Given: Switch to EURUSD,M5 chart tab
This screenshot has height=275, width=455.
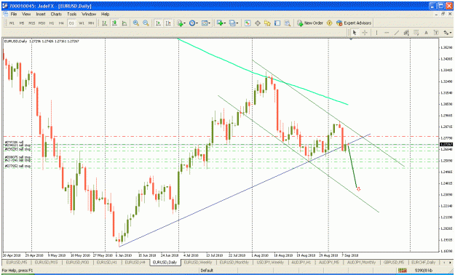Looking at the screenshot, I should click(x=17, y=263).
